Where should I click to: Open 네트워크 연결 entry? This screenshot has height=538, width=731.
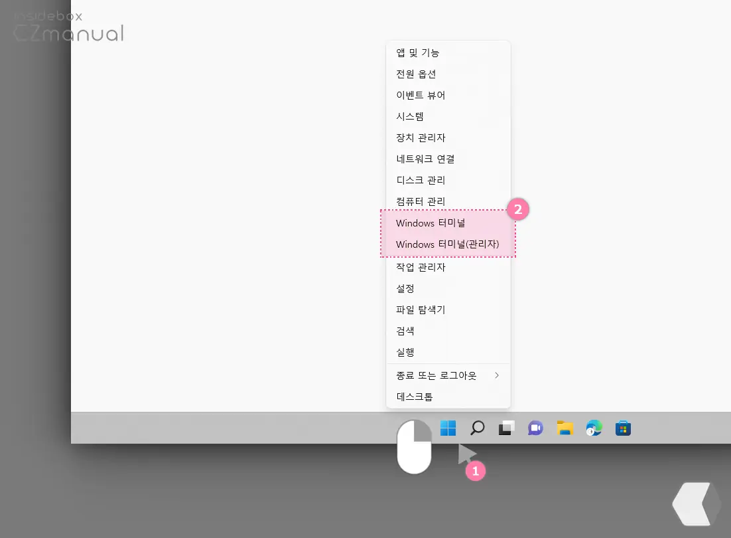pyautogui.click(x=448, y=159)
